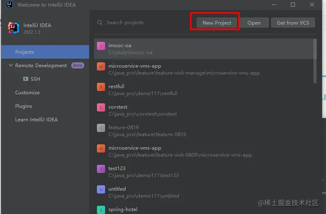This screenshot has height=214, width=326.
Task: Open Learn IntelliJ IDEA
Action: 36,120
